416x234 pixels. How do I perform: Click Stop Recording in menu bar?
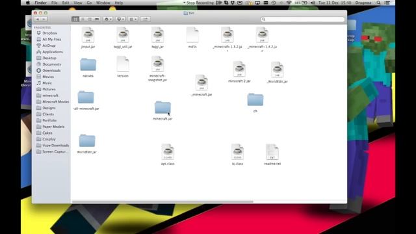(x=198, y=3)
